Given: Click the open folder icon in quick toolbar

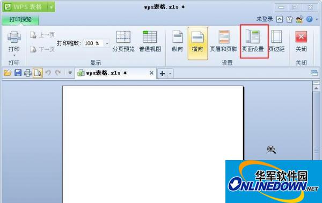Looking at the screenshot, I should coord(8,73).
